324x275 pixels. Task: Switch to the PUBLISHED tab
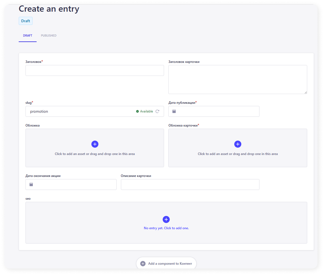49,35
